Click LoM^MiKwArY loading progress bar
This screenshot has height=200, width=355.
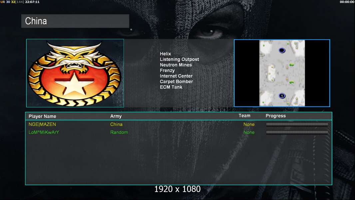pos(297,132)
